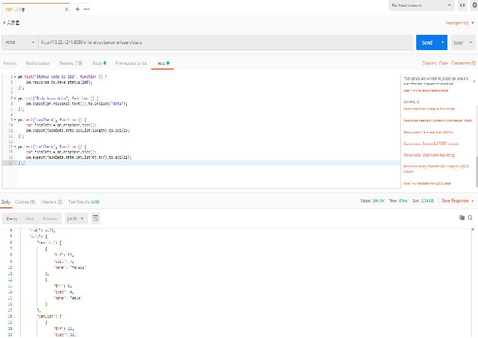Viewport: 478px width, 338px height.
Task: Toggle line wrap icon in response
Action: pos(95,218)
